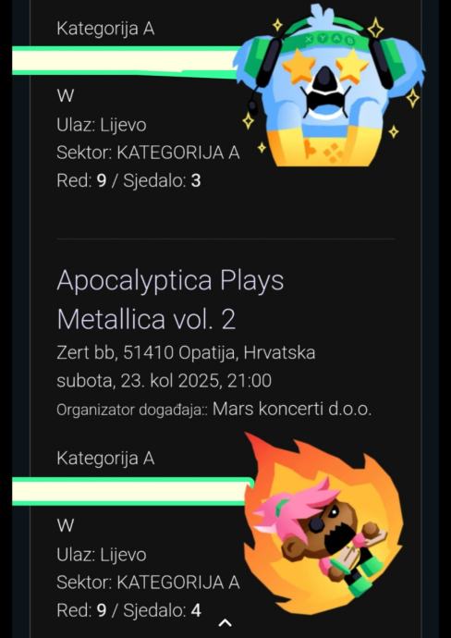Tap the flaming bear sticker
This screenshot has height=638, width=451.
pos(323,524)
